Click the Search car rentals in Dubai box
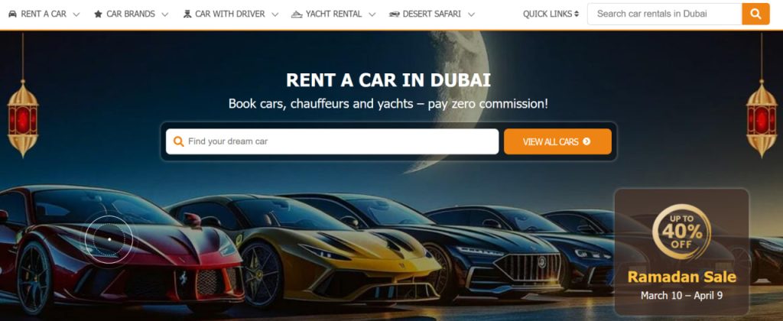 coord(664,14)
